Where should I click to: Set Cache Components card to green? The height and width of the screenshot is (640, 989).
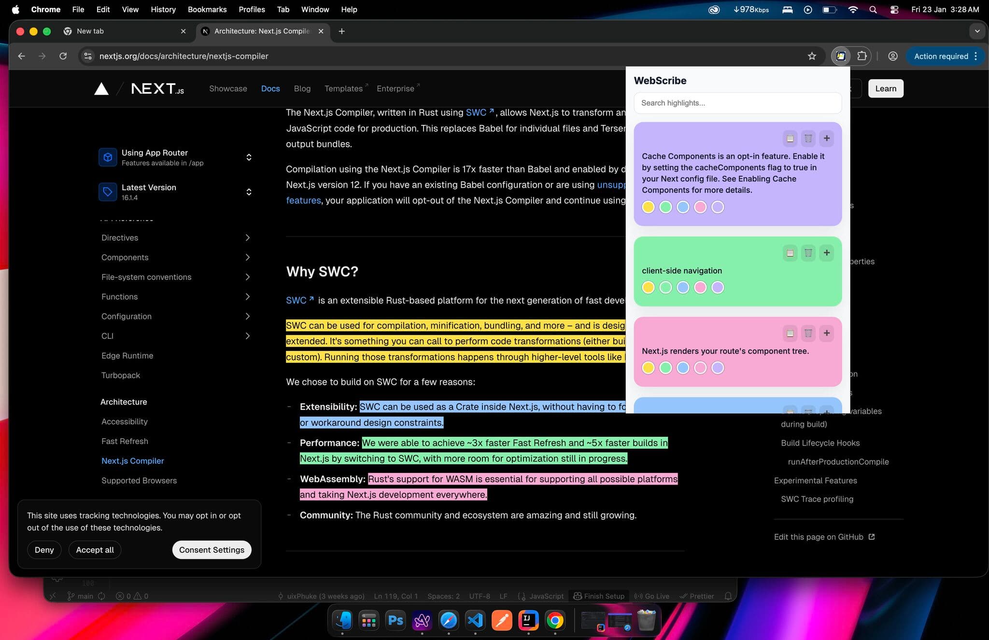click(x=665, y=207)
